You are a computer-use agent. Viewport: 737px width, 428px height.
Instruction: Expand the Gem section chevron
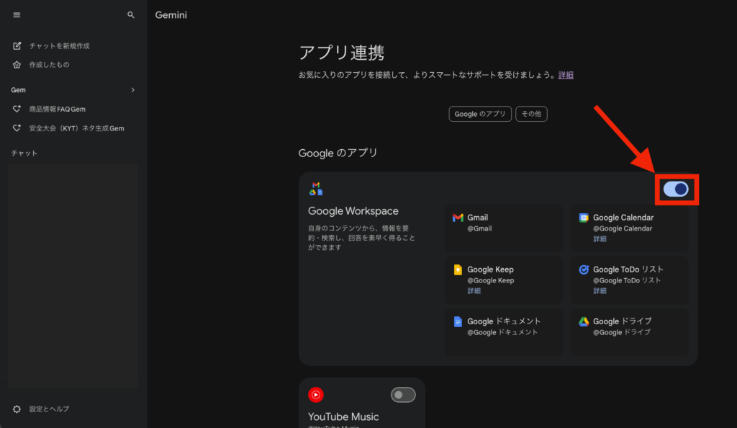pos(132,90)
